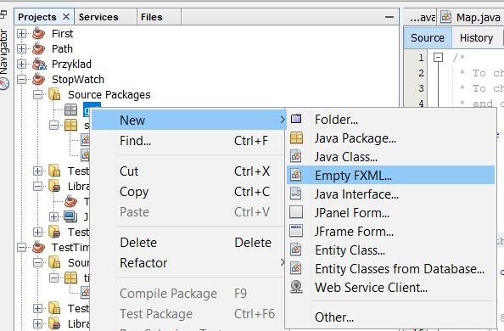Screen dimensions: 504x331
Task: Click the JFrame Form window icon
Action: click(x=296, y=231)
